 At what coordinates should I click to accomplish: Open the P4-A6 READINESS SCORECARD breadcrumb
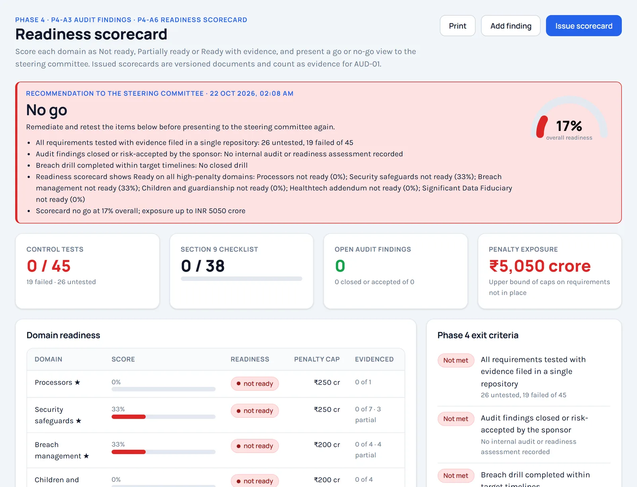click(192, 20)
